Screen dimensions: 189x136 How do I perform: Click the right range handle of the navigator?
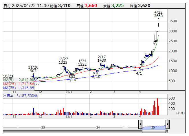point(167,124)
